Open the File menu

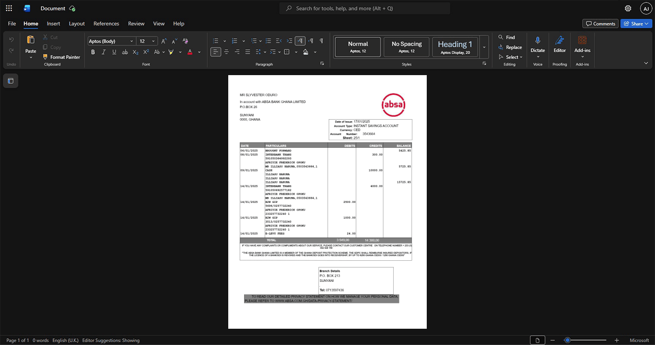[12, 23]
